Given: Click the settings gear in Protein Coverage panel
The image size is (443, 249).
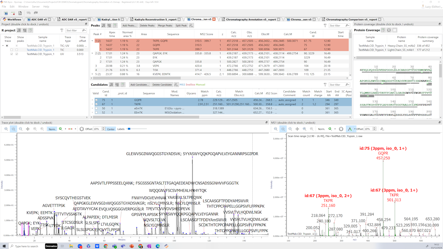Looking at the screenshot, I should pyautogui.click(x=389, y=30).
